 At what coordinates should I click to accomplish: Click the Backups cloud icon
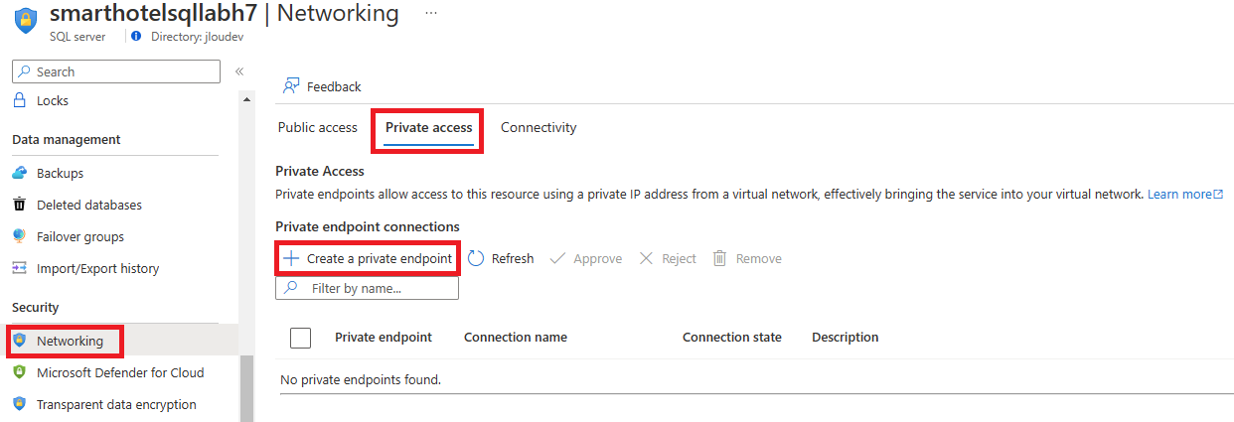pos(19,173)
